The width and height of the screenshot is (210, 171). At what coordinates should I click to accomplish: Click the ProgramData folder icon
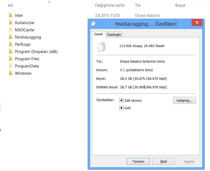pos(11,66)
